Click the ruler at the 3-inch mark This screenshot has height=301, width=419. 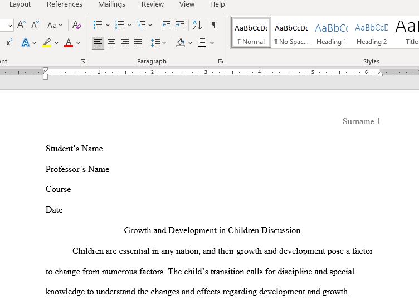[x=206, y=72]
